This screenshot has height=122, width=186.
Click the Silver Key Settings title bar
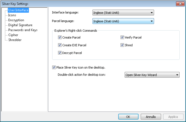[x=80, y=4]
